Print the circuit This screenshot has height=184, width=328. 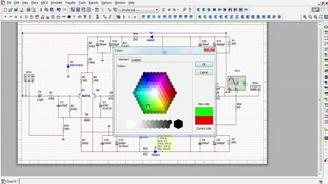pyautogui.click(x=28, y=10)
